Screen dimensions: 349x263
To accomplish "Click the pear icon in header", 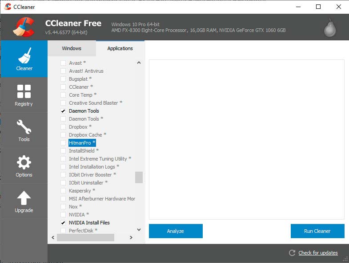I will point(330,28).
